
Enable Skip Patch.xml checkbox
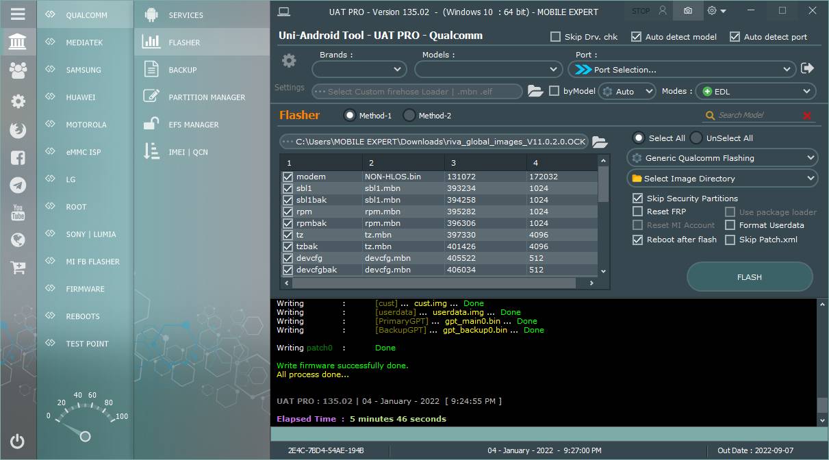click(730, 240)
